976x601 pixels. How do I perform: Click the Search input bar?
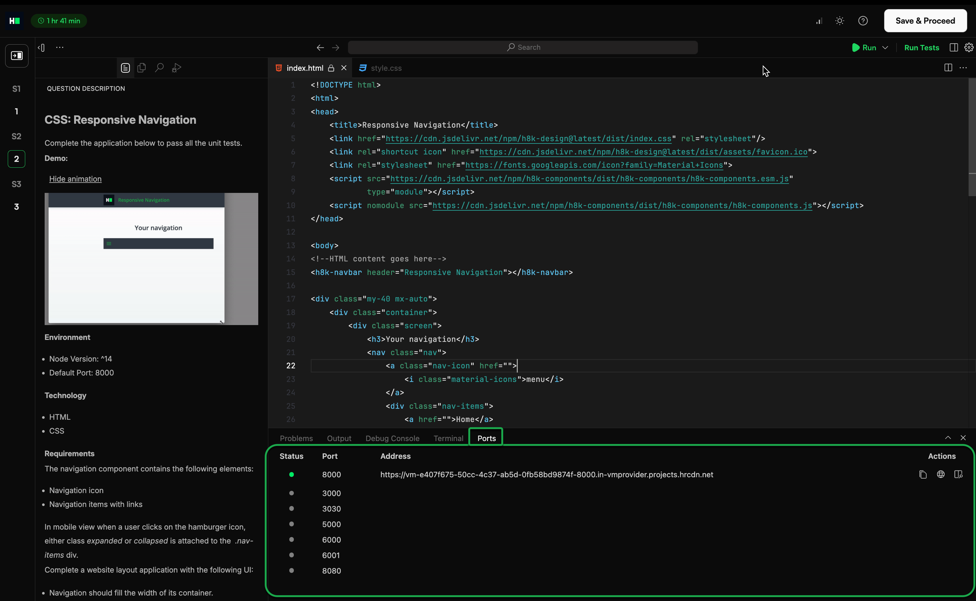[523, 47]
